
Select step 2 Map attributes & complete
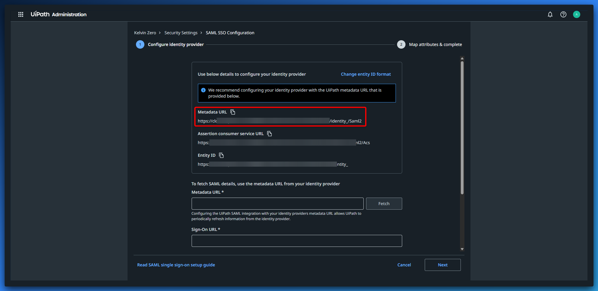point(430,44)
